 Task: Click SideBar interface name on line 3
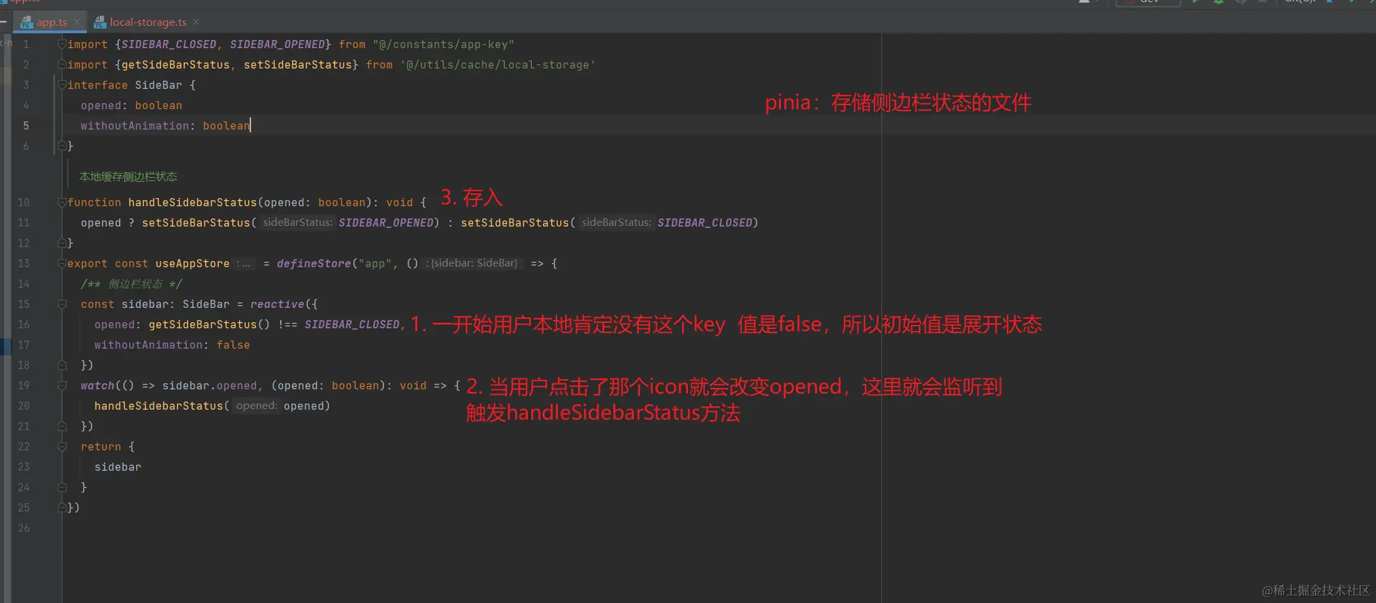point(159,85)
